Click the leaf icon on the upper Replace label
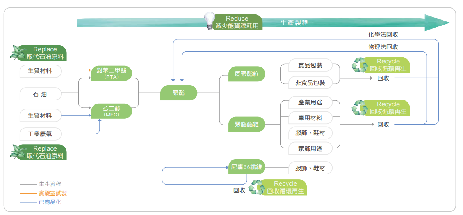The width and height of the screenshot is (463, 215). coord(19,53)
